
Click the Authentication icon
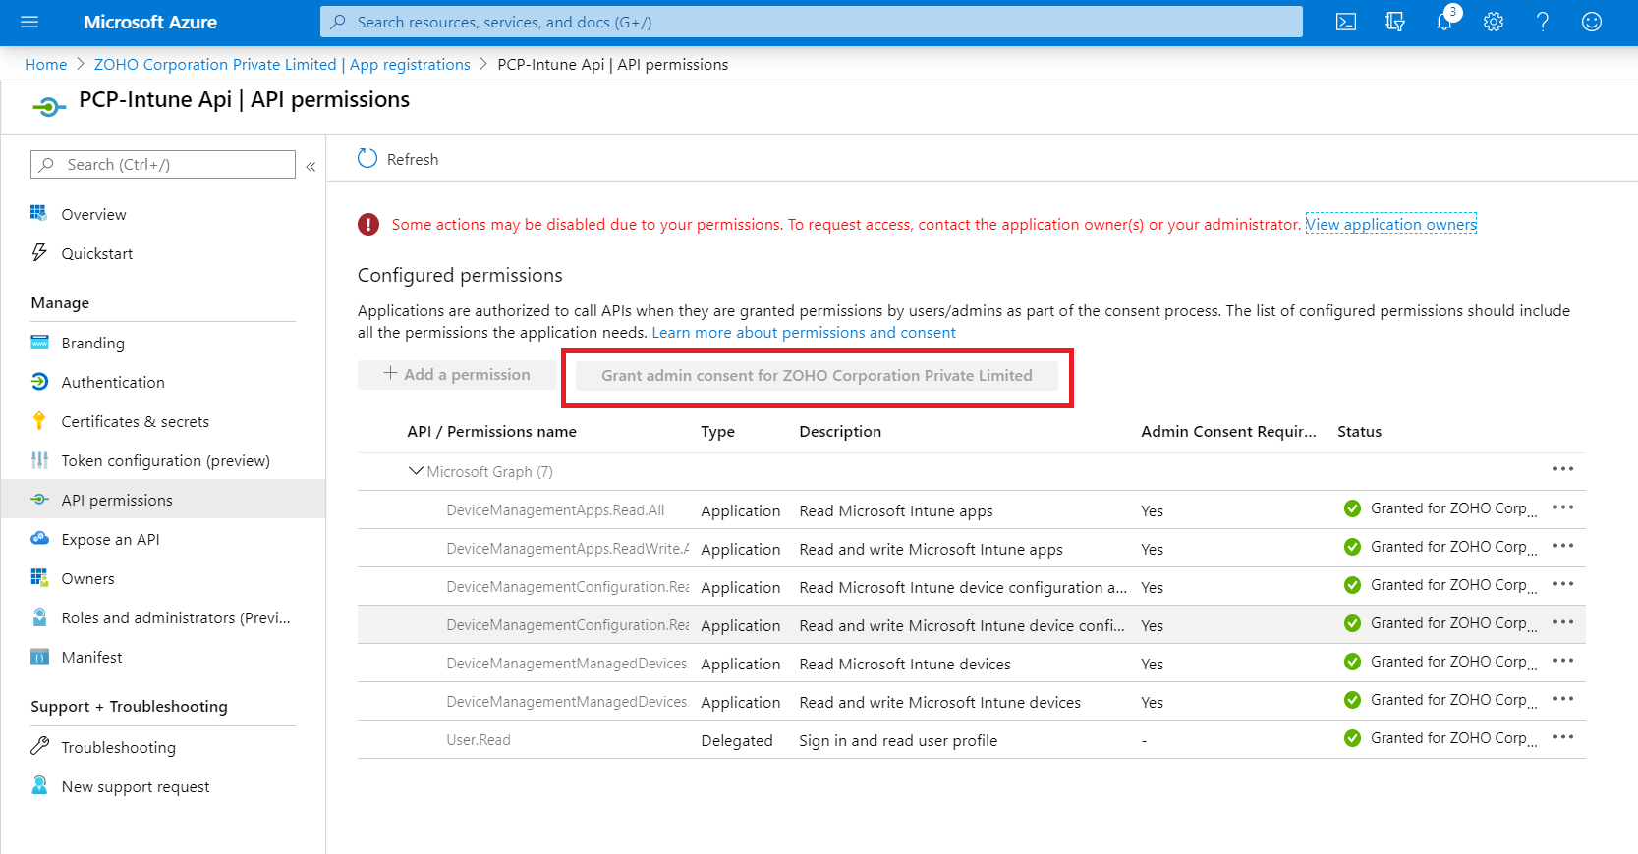(39, 381)
